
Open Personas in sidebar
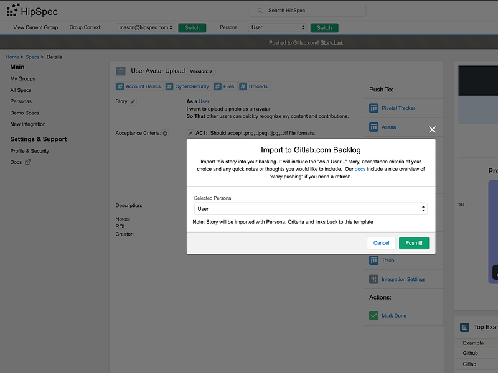[21, 101]
